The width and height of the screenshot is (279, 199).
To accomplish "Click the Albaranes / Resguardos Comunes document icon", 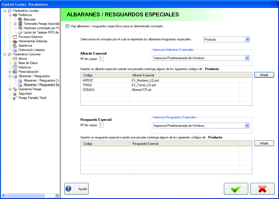I will coord(20,80).
